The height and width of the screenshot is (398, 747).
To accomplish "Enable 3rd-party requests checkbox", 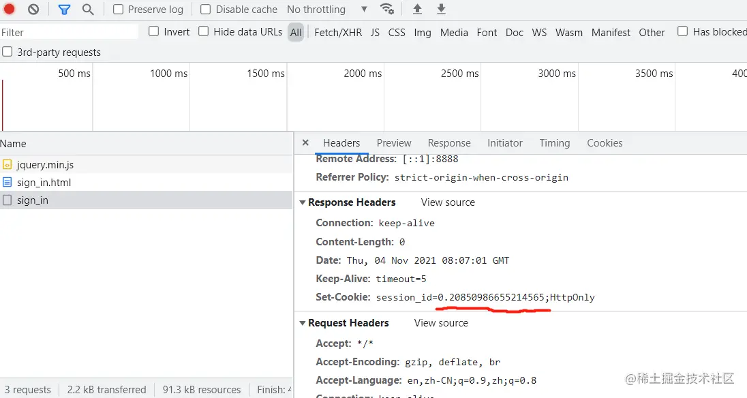I will point(7,51).
